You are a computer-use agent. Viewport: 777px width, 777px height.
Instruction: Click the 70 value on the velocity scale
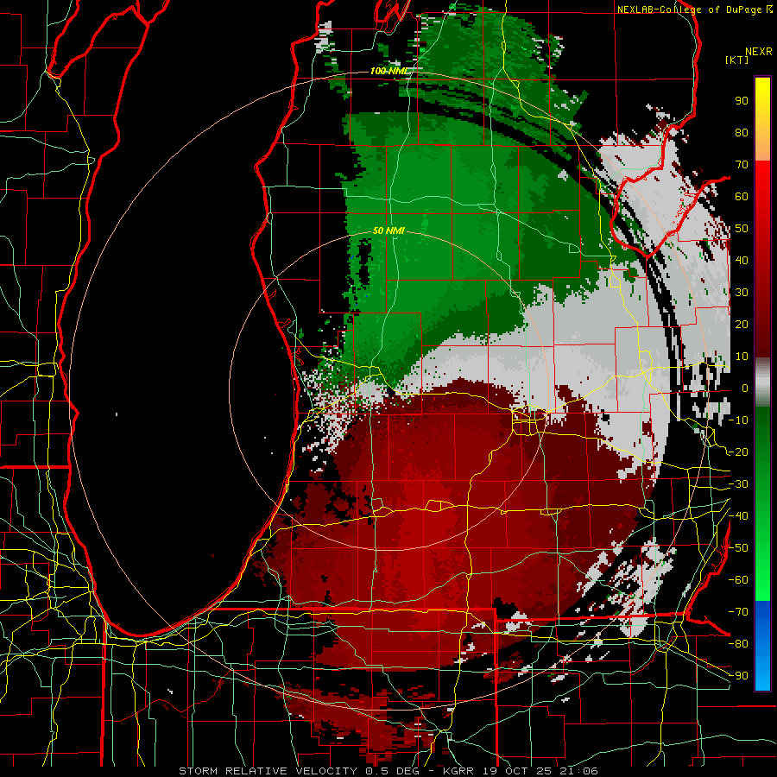(742, 165)
